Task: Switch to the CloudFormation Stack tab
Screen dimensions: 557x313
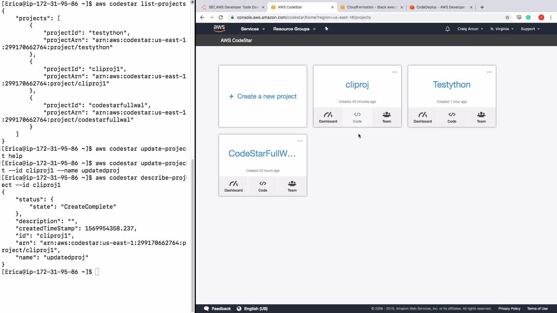Action: pyautogui.click(x=372, y=7)
